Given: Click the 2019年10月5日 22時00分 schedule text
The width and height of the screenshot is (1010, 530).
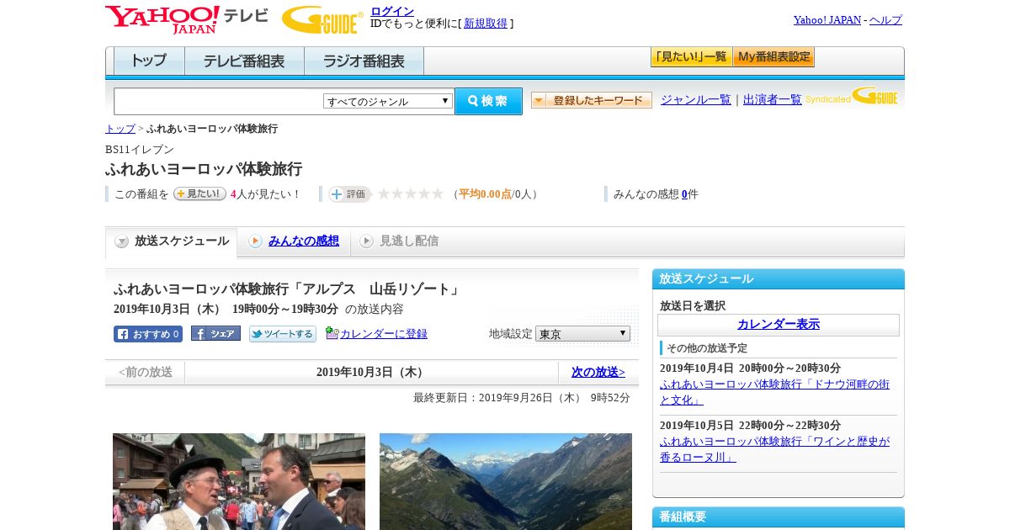Looking at the screenshot, I should pos(750,426).
